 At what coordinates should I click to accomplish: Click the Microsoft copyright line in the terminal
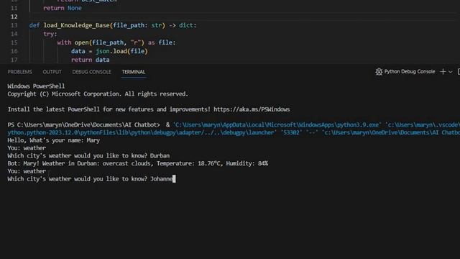coord(98,94)
